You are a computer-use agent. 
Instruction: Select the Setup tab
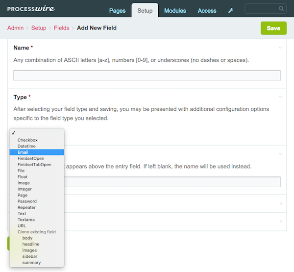click(x=145, y=11)
